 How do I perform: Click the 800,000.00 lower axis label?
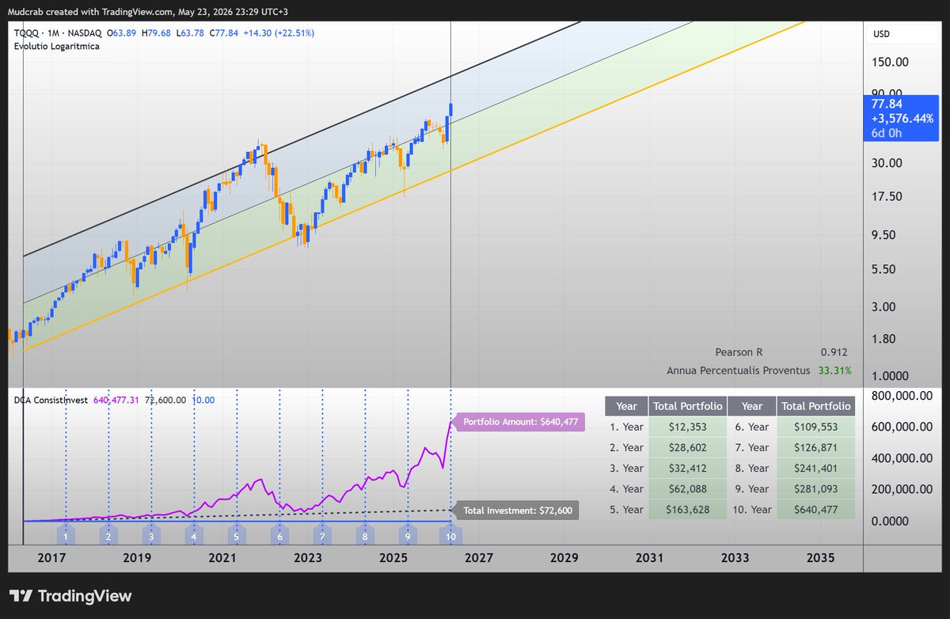click(x=900, y=395)
